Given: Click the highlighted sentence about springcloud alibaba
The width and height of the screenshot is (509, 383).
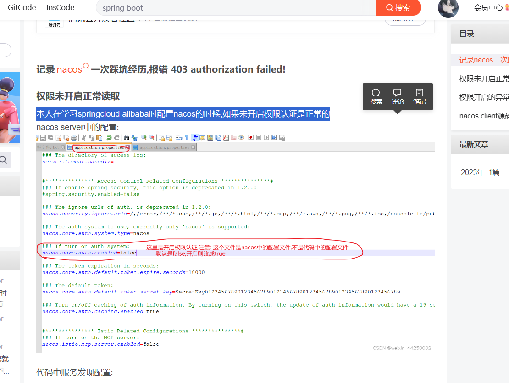Looking at the screenshot, I should (183, 114).
